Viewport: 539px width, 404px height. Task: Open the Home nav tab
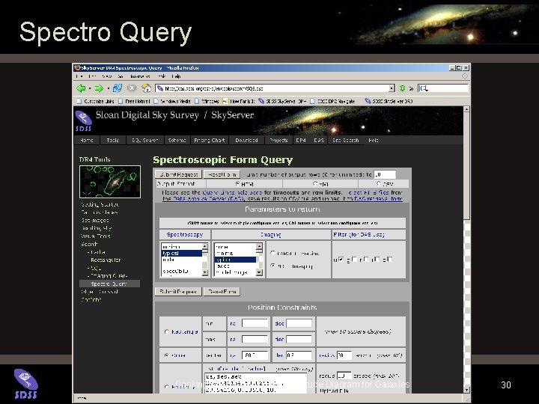87,140
